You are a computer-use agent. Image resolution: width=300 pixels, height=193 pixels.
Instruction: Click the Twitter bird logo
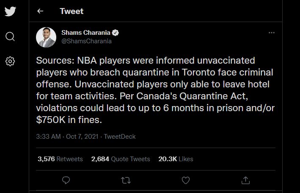[x=11, y=11]
